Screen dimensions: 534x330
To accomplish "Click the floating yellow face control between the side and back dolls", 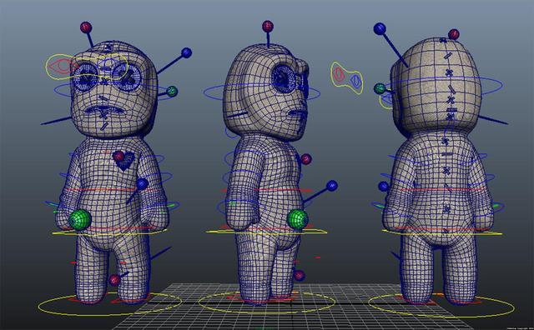I will (347, 77).
